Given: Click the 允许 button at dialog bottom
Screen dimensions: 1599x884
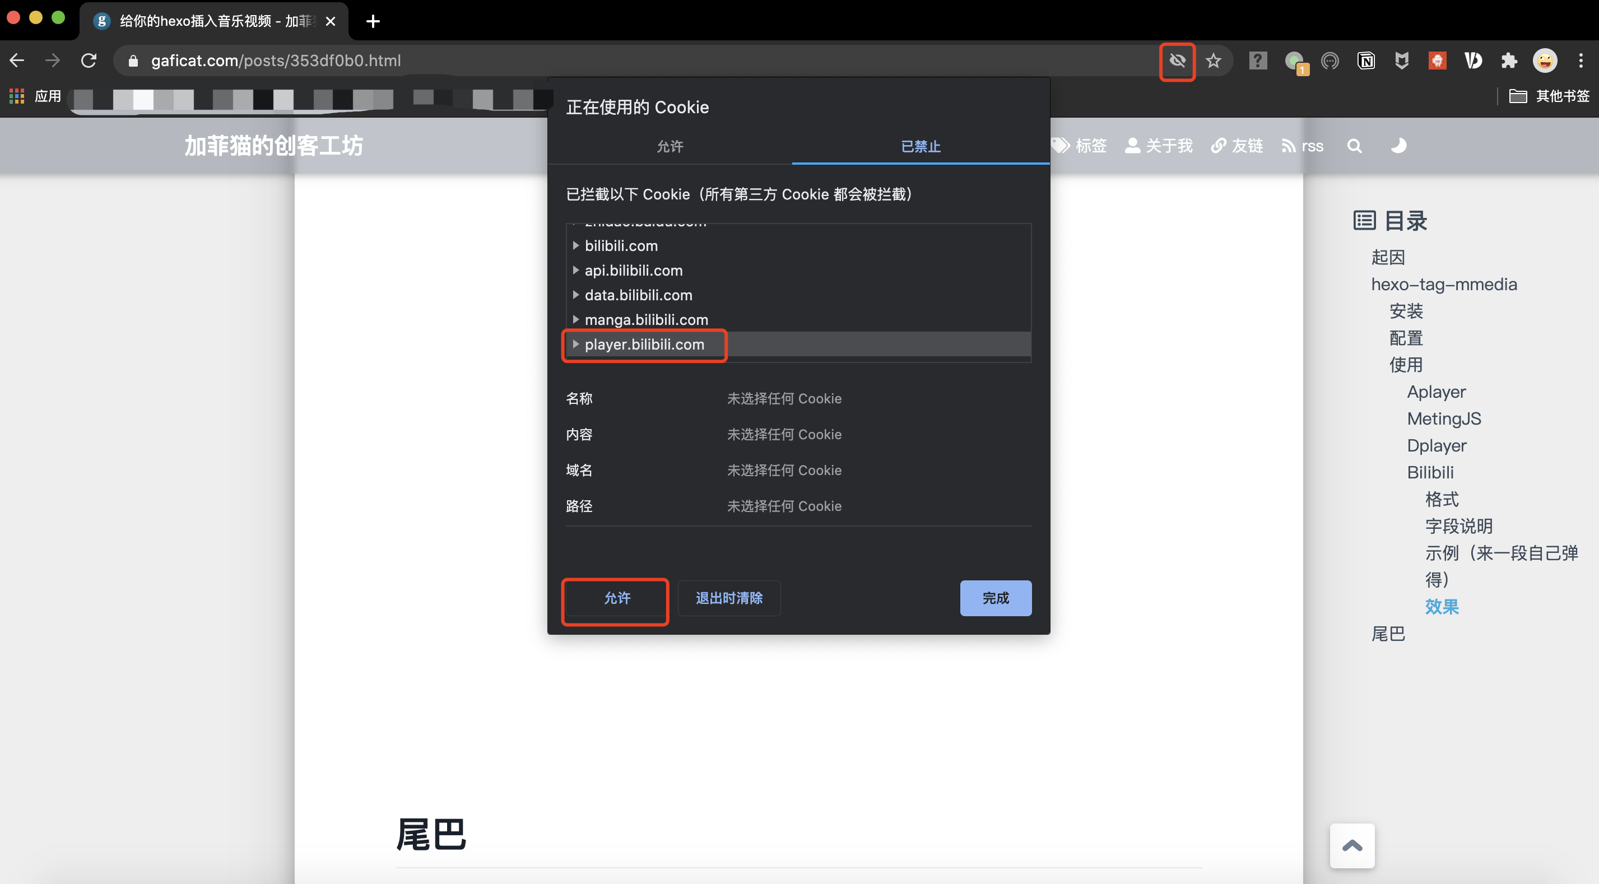Looking at the screenshot, I should coord(617,598).
